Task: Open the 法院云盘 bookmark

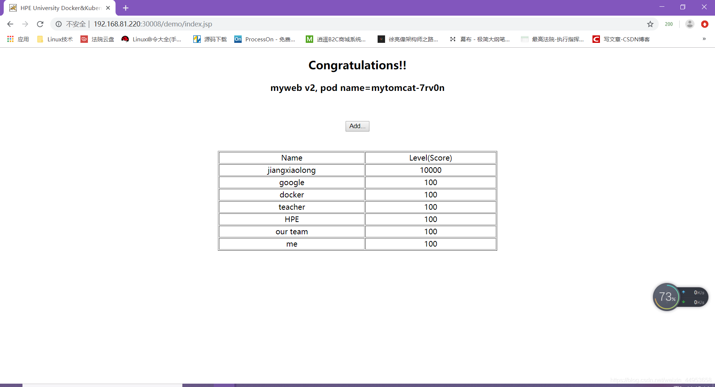Action: [x=98, y=39]
